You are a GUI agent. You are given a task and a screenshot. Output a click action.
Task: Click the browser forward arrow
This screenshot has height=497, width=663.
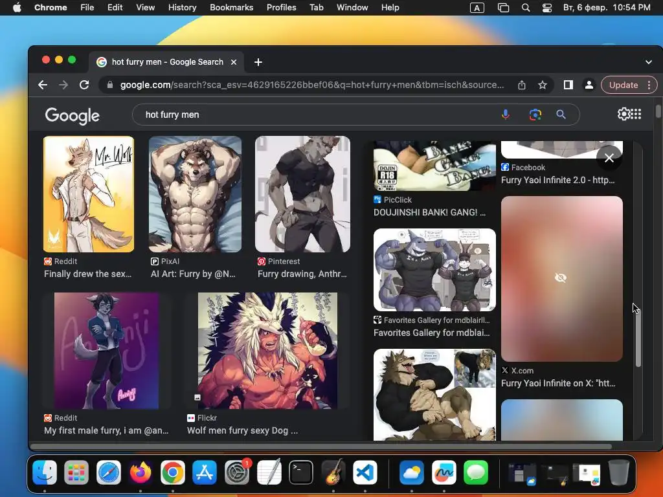tap(63, 85)
